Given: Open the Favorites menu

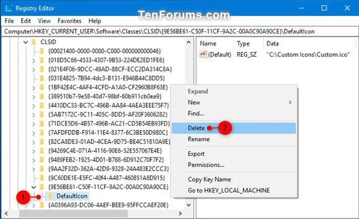Looking at the screenshot, I should tap(70, 21).
